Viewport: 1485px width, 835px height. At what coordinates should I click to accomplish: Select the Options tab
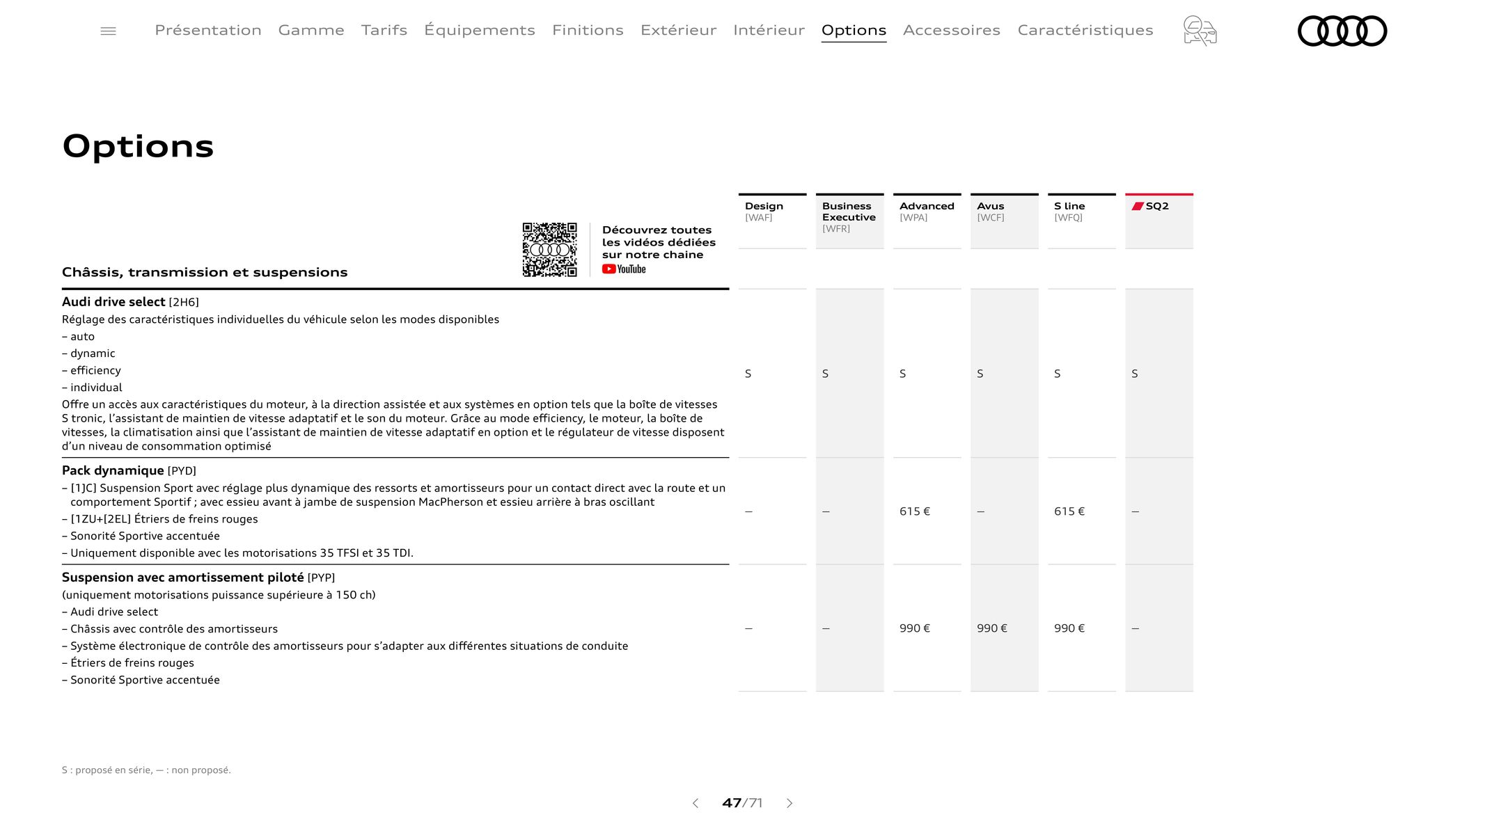pyautogui.click(x=854, y=31)
